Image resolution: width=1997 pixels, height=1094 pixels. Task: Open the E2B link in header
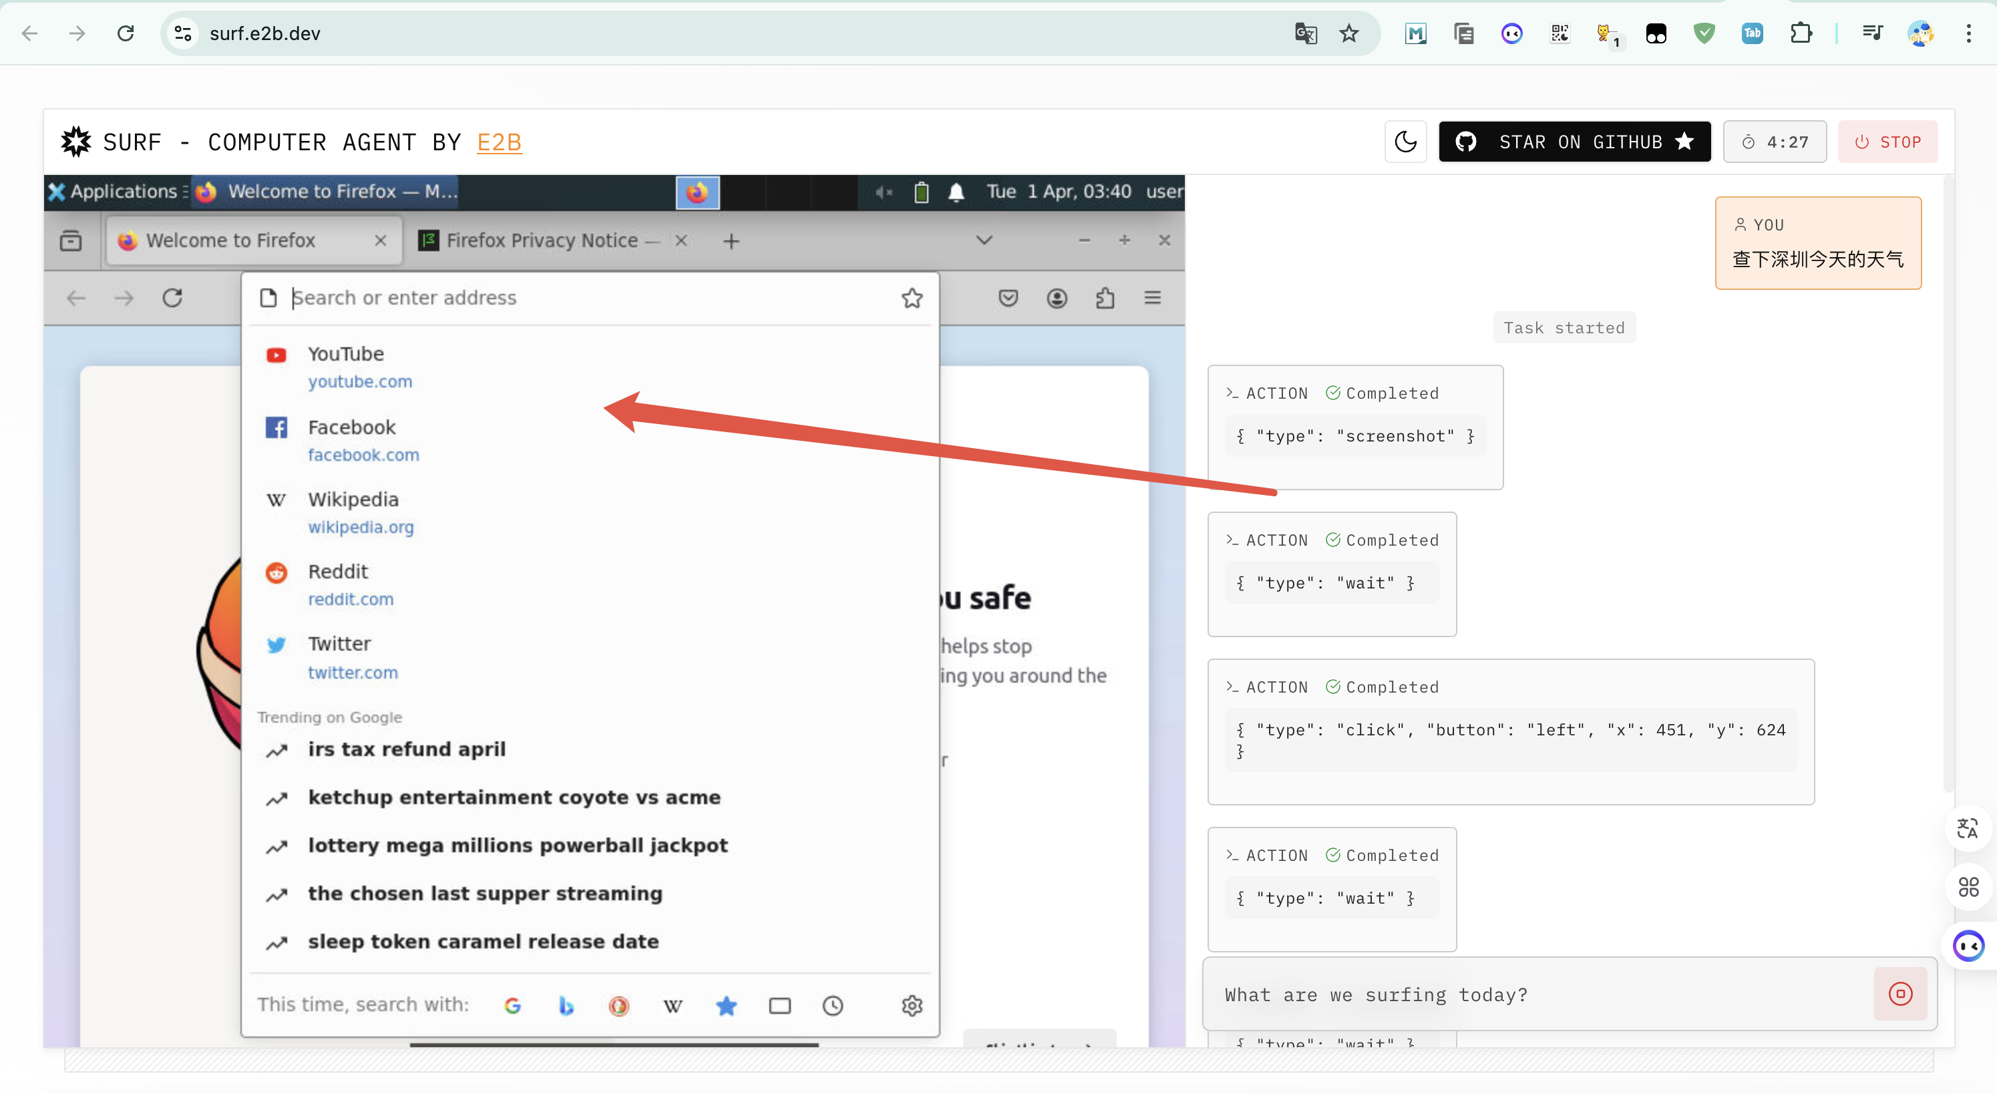pos(498,142)
